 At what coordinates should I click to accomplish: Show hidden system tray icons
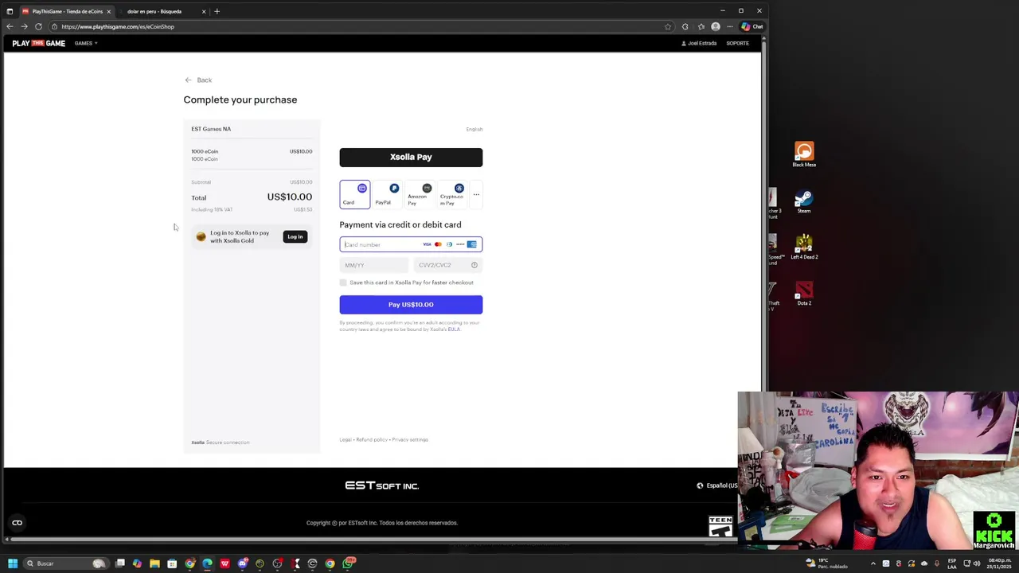[873, 563]
